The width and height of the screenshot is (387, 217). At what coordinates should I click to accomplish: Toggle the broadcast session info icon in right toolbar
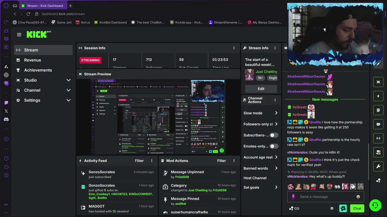click(378, 138)
